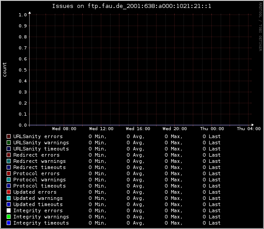Image resolution: width=264 pixels, height=229 pixels.
Task: Select the Protocol errors legend label
Action: [36, 173]
